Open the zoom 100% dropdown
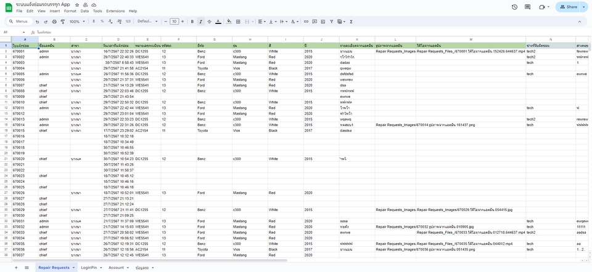The height and width of the screenshot is (272, 592). (76, 22)
